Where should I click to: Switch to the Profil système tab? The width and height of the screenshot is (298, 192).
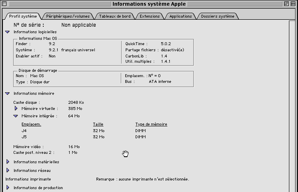click(x=23, y=16)
